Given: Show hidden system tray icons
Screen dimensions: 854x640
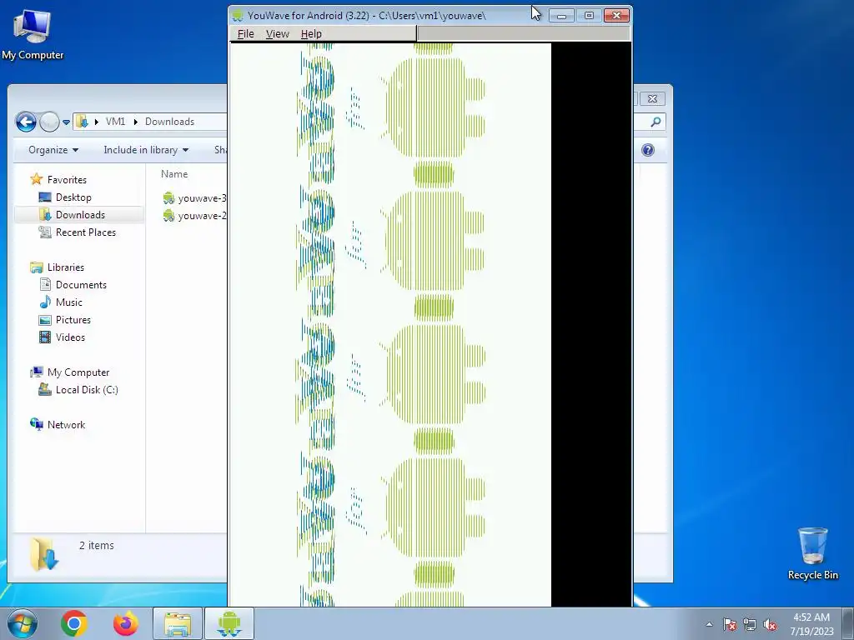Looking at the screenshot, I should (x=709, y=624).
